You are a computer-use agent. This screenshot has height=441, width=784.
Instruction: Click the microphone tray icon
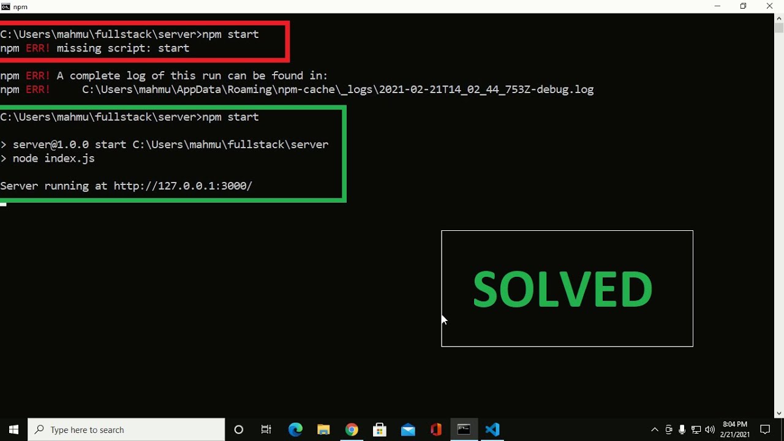(682, 429)
